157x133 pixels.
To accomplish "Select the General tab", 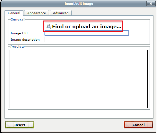I will coord(14,13).
